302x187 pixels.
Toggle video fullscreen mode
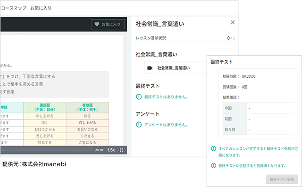(122, 150)
